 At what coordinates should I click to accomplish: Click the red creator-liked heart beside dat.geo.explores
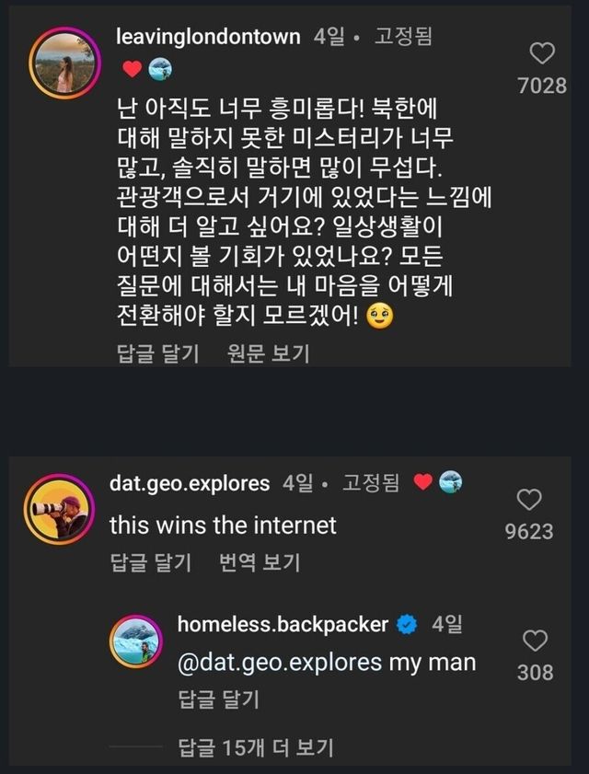click(x=422, y=482)
